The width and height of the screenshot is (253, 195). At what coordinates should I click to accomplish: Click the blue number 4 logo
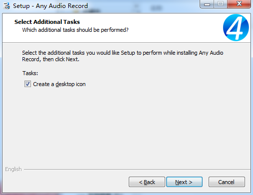click(x=236, y=27)
